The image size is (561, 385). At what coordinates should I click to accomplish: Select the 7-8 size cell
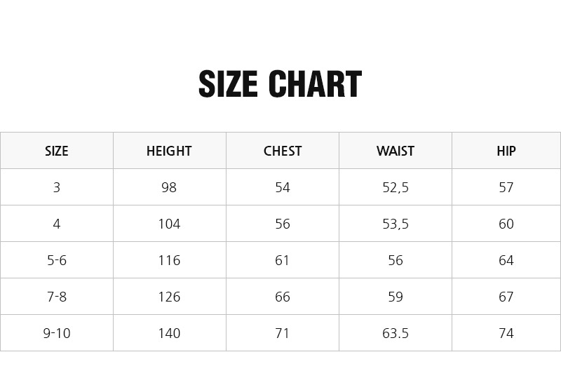click(57, 297)
